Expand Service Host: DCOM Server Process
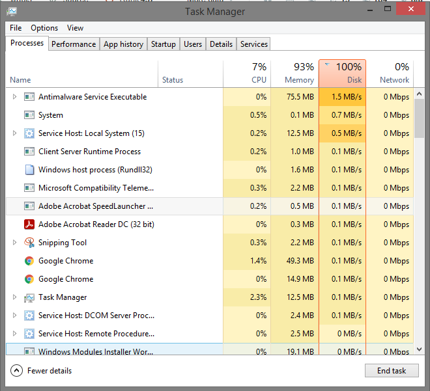 click(x=14, y=316)
